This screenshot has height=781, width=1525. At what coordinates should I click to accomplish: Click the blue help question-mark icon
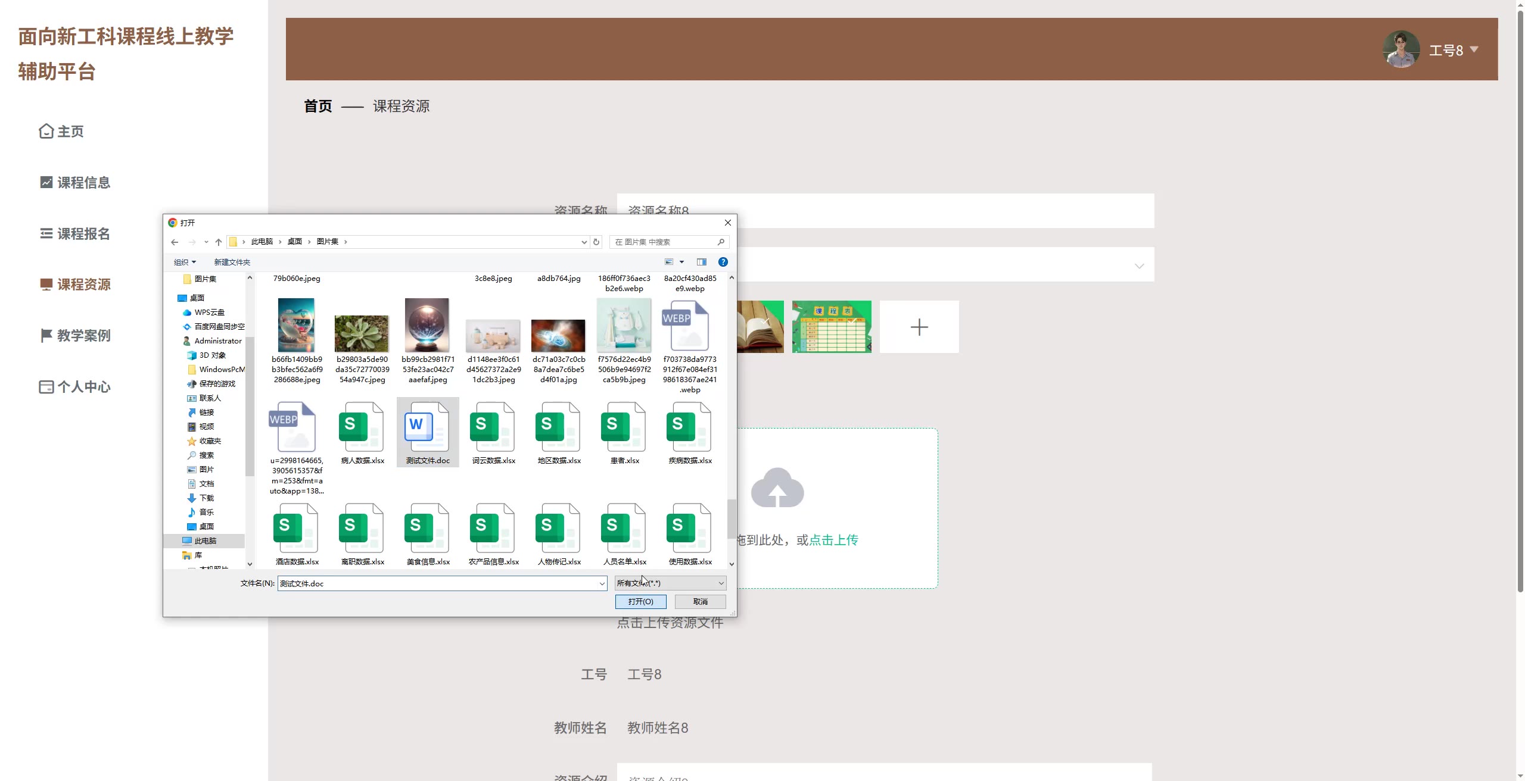pyautogui.click(x=723, y=262)
